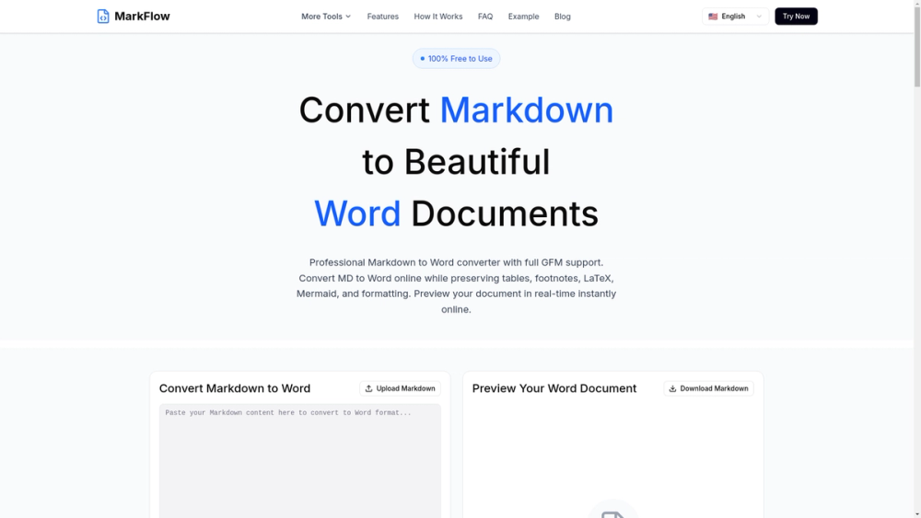Select the 100% Free to Use badge
Viewport: 921px width, 518px height.
(456, 59)
